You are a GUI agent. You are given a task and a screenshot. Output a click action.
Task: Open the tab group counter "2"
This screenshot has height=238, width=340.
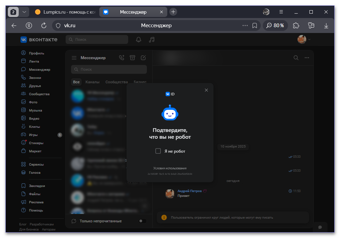[13, 12]
